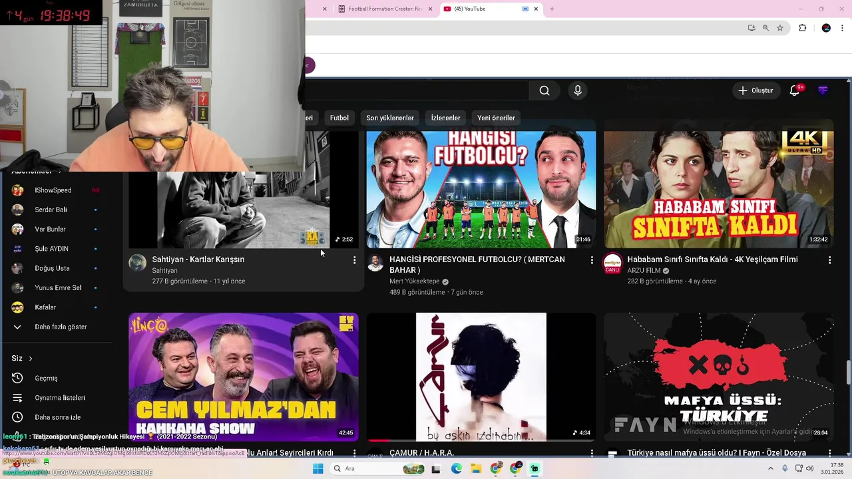Open the Hababam Sınıfı Sınıfta Kaldı thumbnail
852x479 pixels.
[719, 190]
